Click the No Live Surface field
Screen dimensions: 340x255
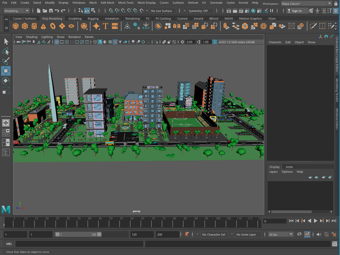(x=162, y=11)
